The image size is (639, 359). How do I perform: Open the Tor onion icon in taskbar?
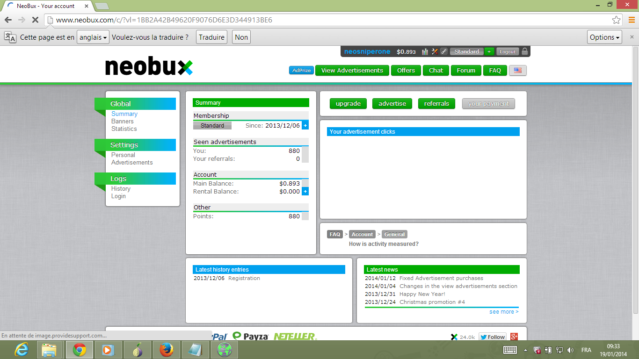tap(137, 350)
